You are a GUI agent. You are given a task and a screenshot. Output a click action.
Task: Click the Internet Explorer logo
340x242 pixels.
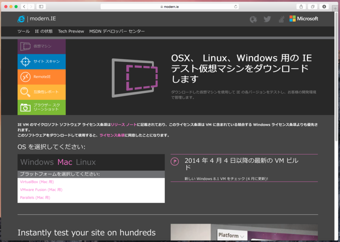[x=21, y=19]
